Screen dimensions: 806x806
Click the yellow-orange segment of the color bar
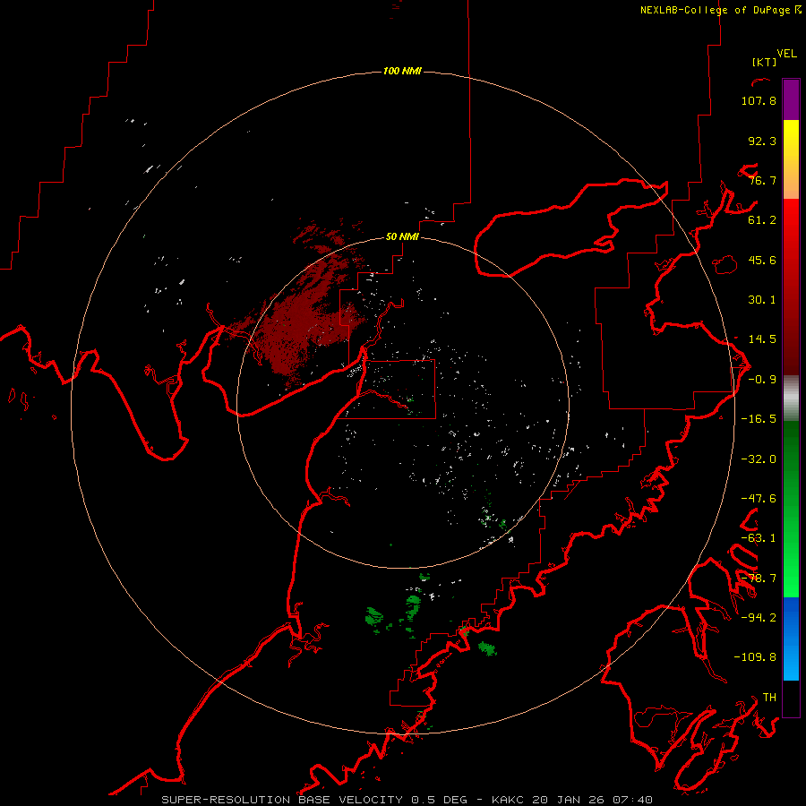791,159
